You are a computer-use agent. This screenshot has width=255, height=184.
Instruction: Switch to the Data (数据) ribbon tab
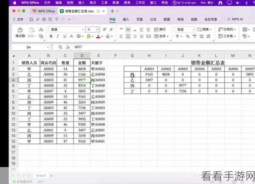tap(167, 20)
